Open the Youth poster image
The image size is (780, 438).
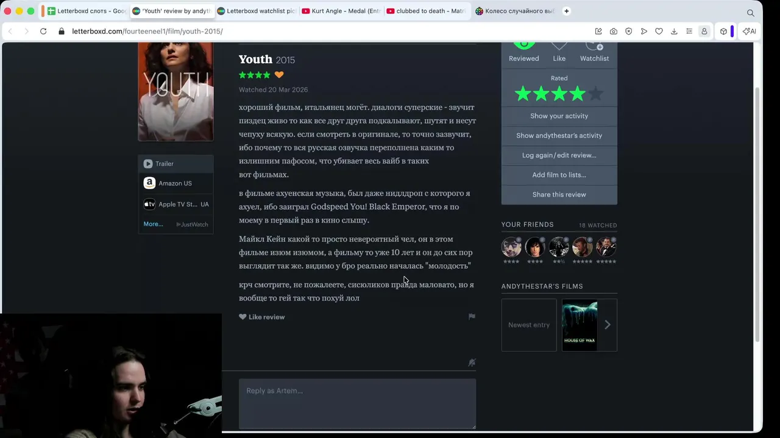175,91
